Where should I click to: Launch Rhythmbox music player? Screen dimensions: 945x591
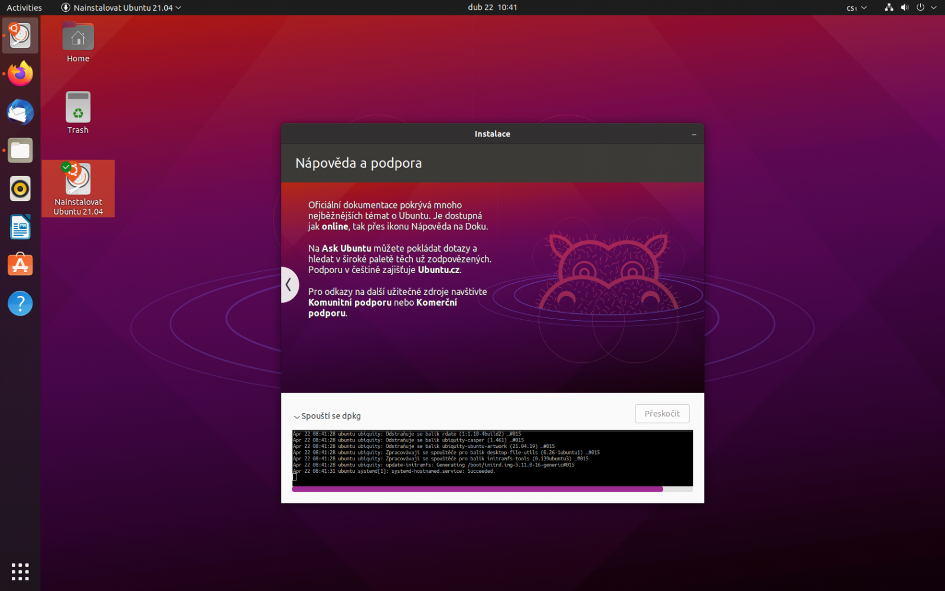click(19, 189)
